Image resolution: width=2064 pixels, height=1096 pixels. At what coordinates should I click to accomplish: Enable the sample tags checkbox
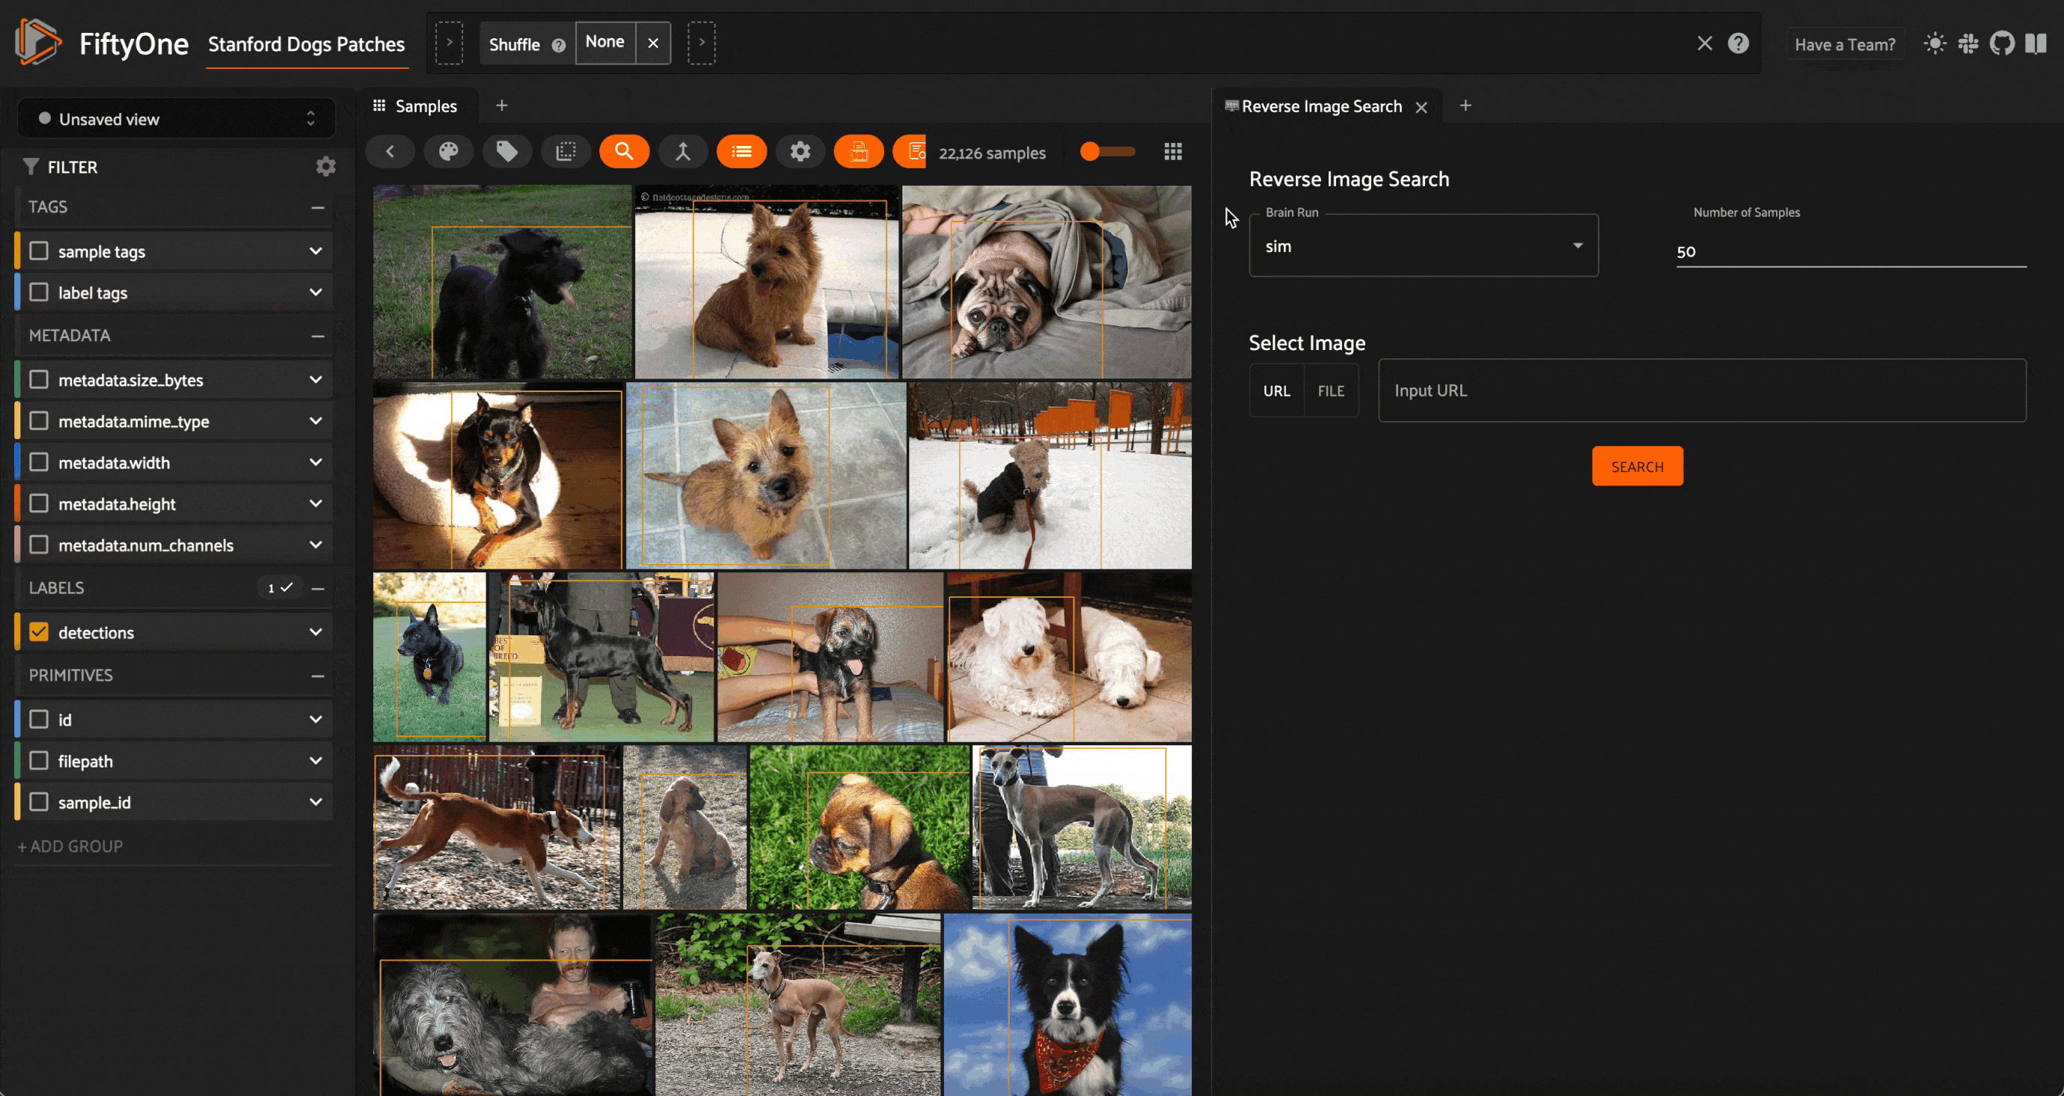pyautogui.click(x=38, y=251)
